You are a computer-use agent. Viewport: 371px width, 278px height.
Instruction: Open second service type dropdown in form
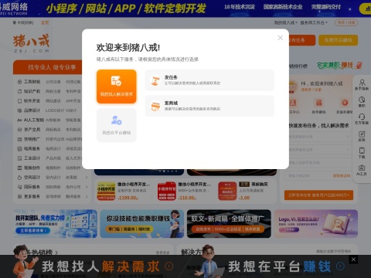pyautogui.click(x=318, y=150)
